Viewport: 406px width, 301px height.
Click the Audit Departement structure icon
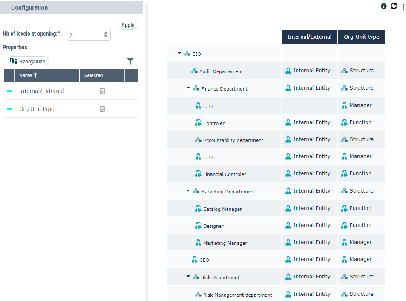(194, 71)
